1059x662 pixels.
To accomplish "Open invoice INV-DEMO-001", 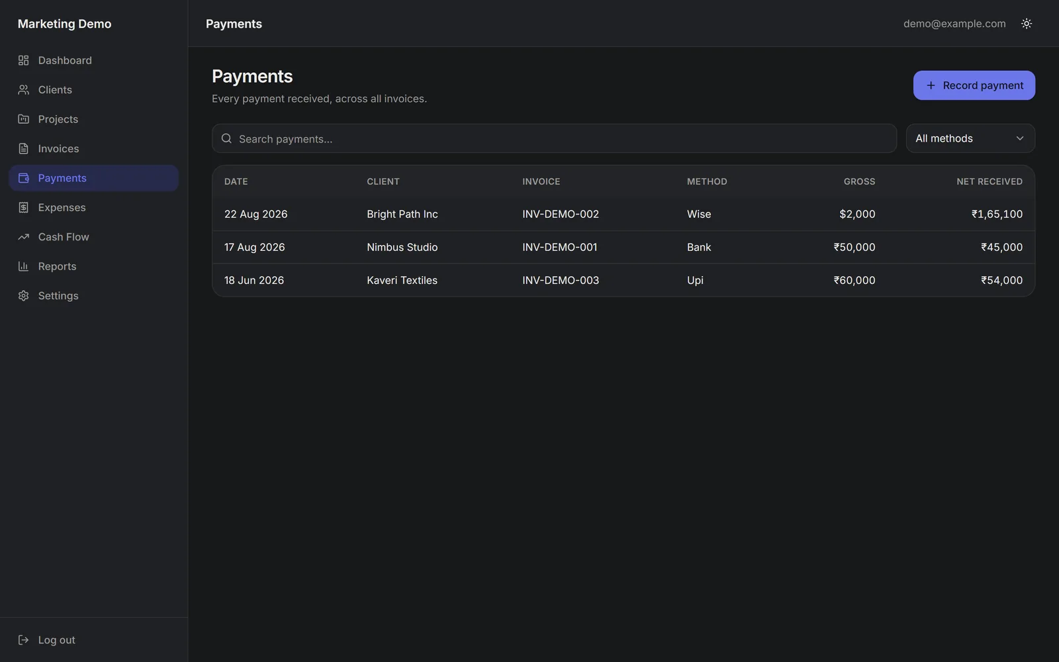I will click(x=560, y=247).
